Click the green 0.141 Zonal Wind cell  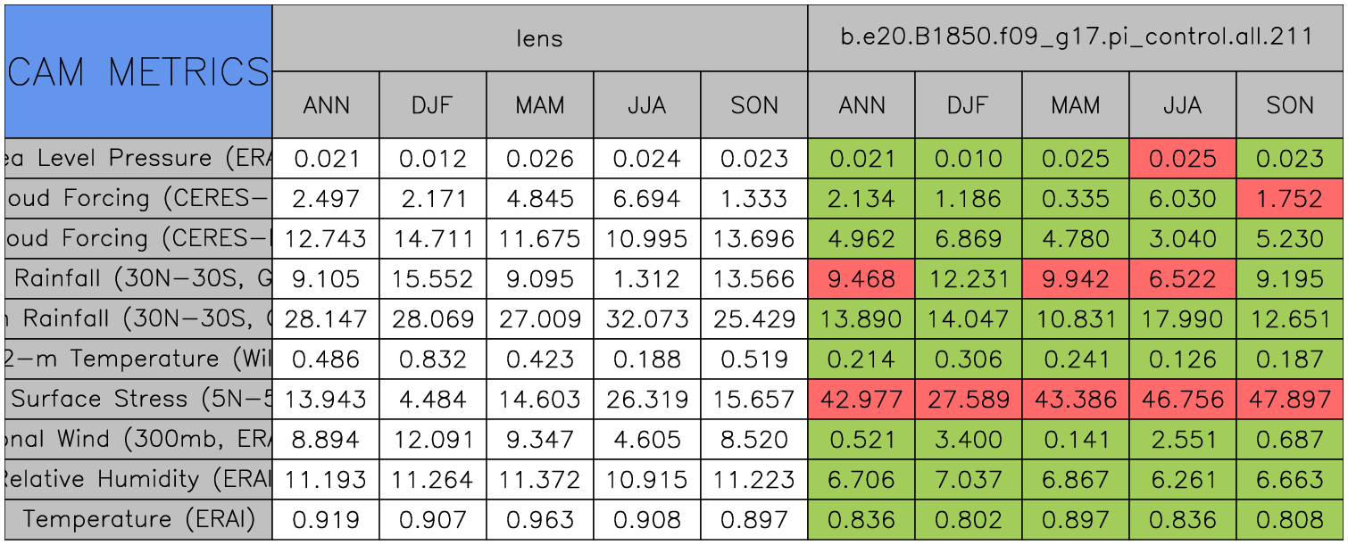pos(1076,439)
